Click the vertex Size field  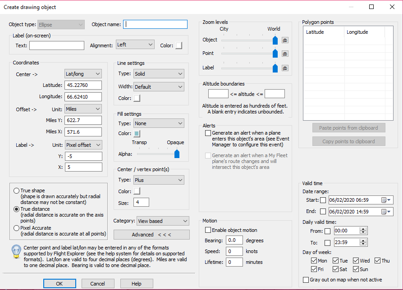pyautogui.click(x=142, y=202)
